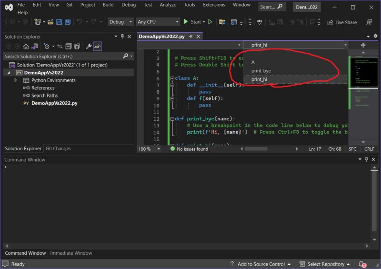Open the Debug configuration dropdown
Screen dimensions: 381x269
coord(121,22)
